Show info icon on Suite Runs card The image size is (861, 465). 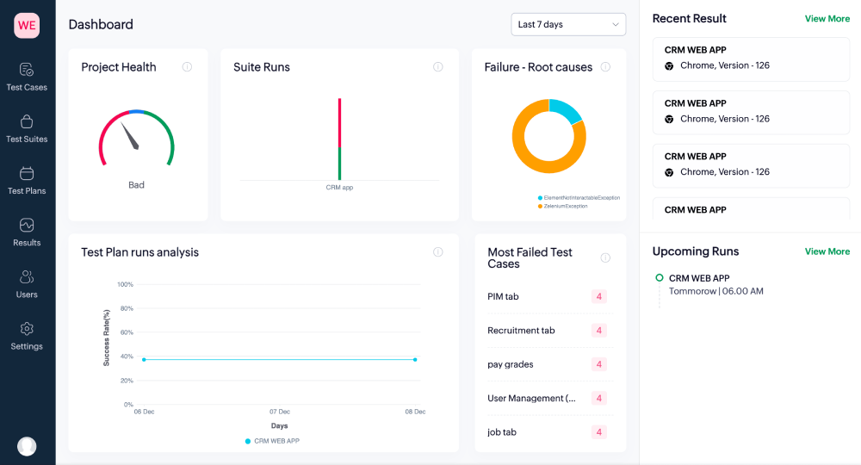(x=437, y=67)
